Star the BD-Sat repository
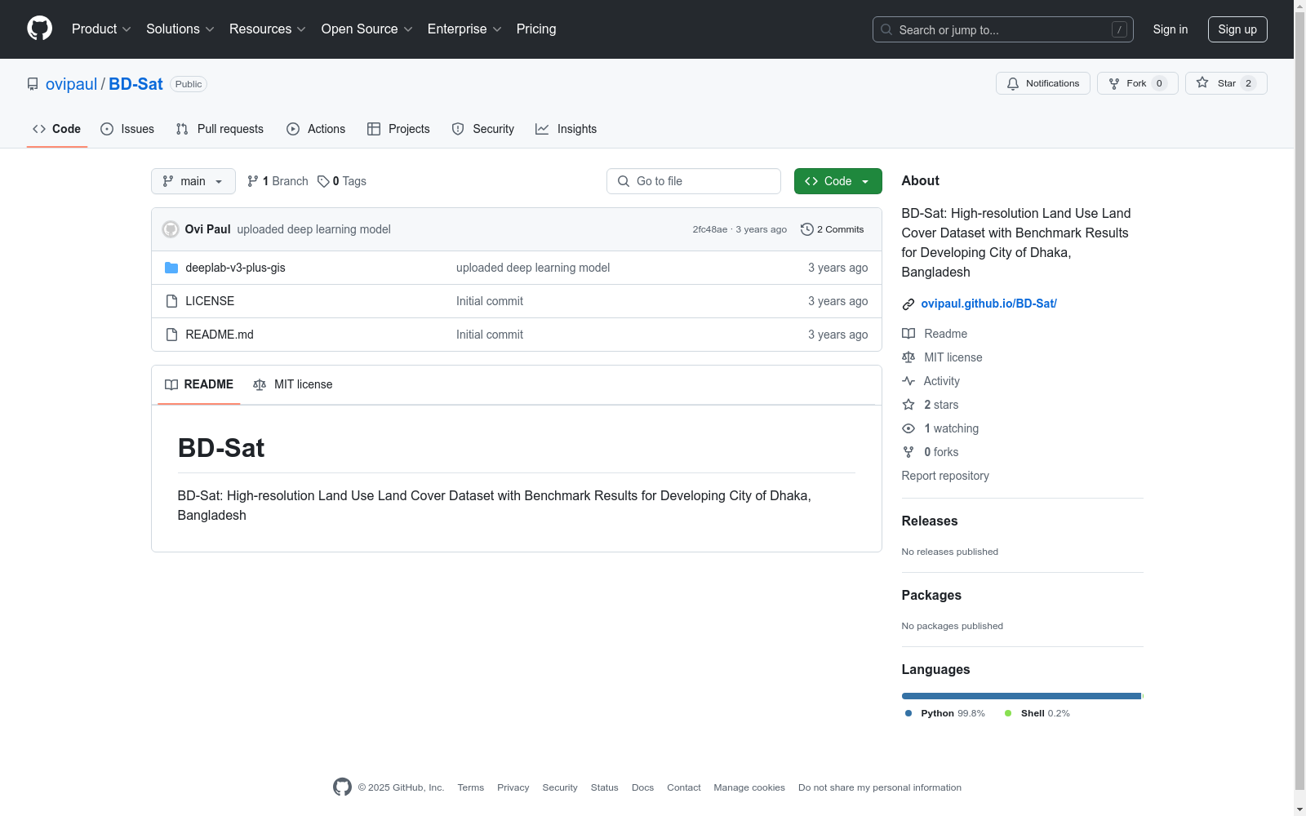This screenshot has width=1306, height=816. (1226, 83)
